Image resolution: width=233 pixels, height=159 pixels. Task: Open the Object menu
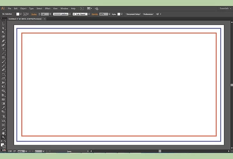23,8
